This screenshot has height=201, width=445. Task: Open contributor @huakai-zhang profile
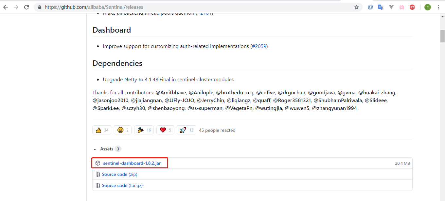pyautogui.click(x=377, y=93)
